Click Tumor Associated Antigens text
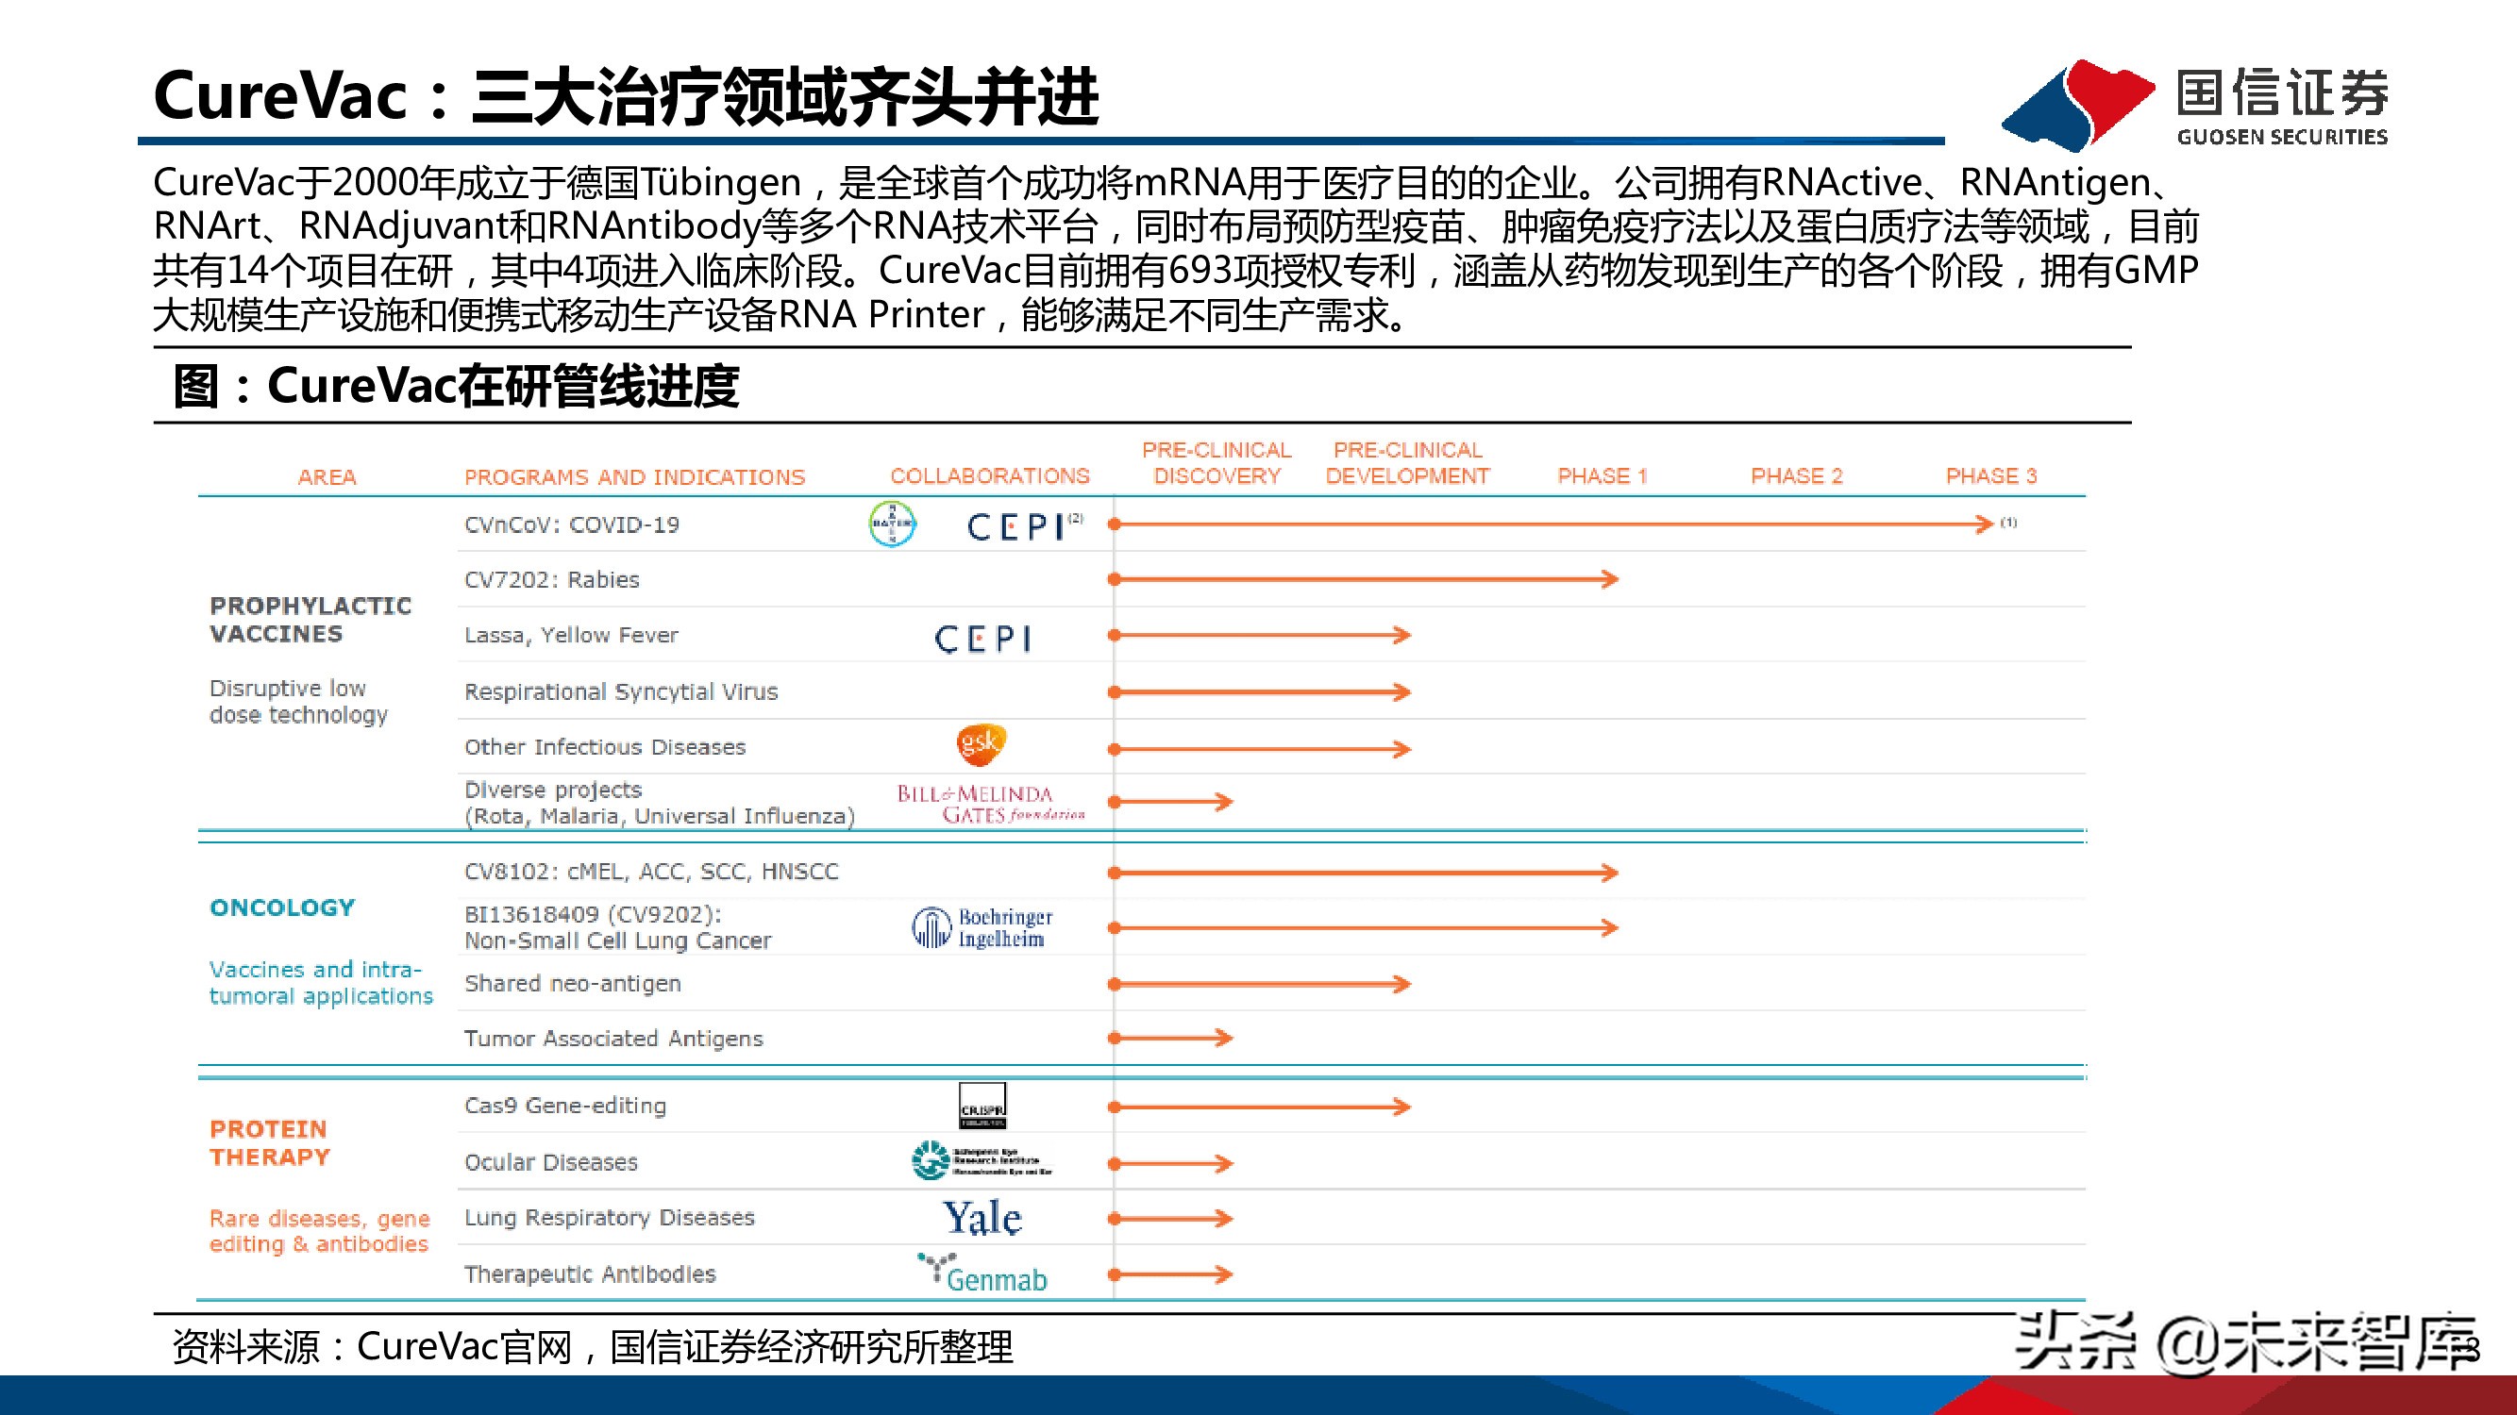 tap(613, 1038)
